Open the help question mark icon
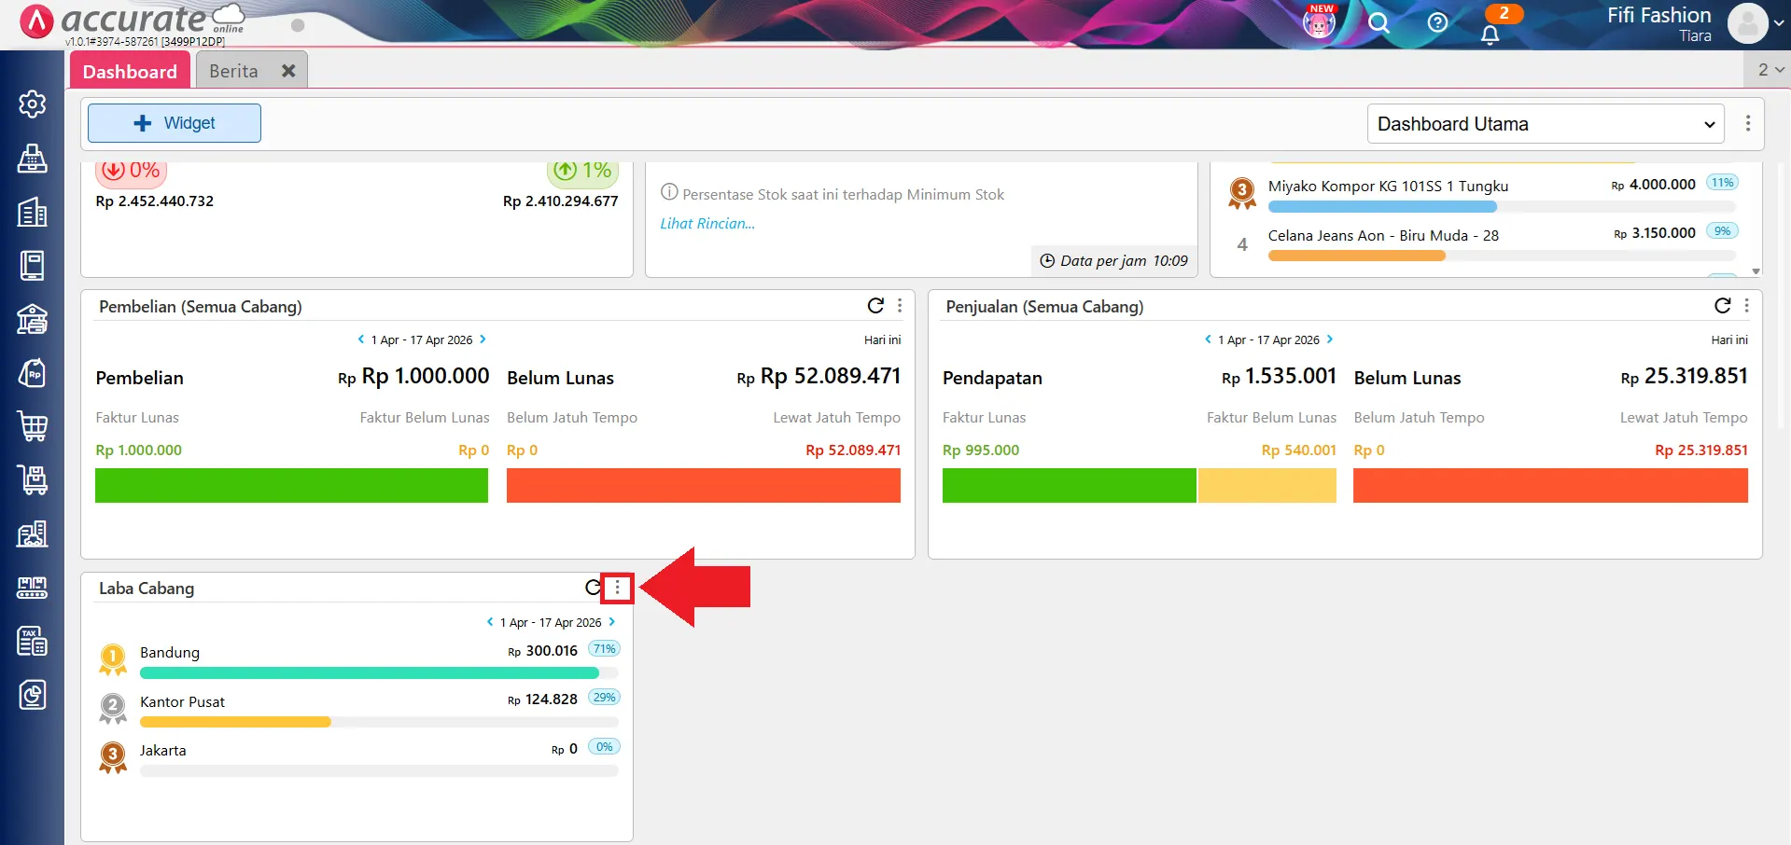This screenshot has width=1791, height=845. 1437,22
